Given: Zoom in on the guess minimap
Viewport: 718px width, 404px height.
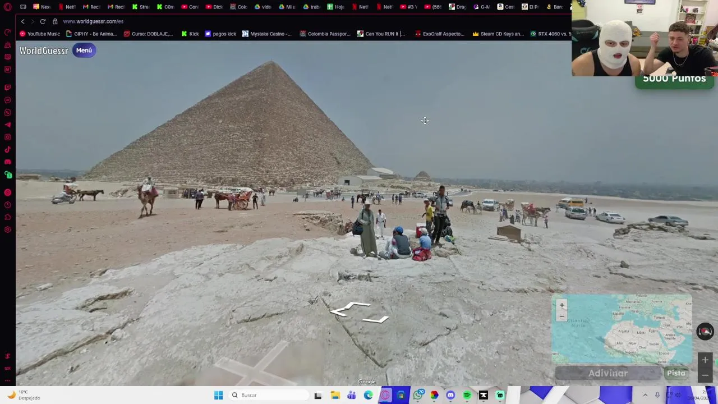Looking at the screenshot, I should pyautogui.click(x=561, y=306).
